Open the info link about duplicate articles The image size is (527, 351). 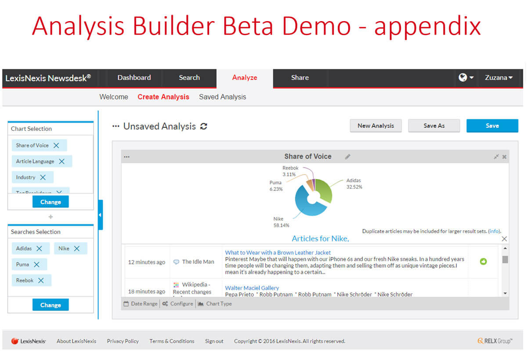click(x=494, y=231)
